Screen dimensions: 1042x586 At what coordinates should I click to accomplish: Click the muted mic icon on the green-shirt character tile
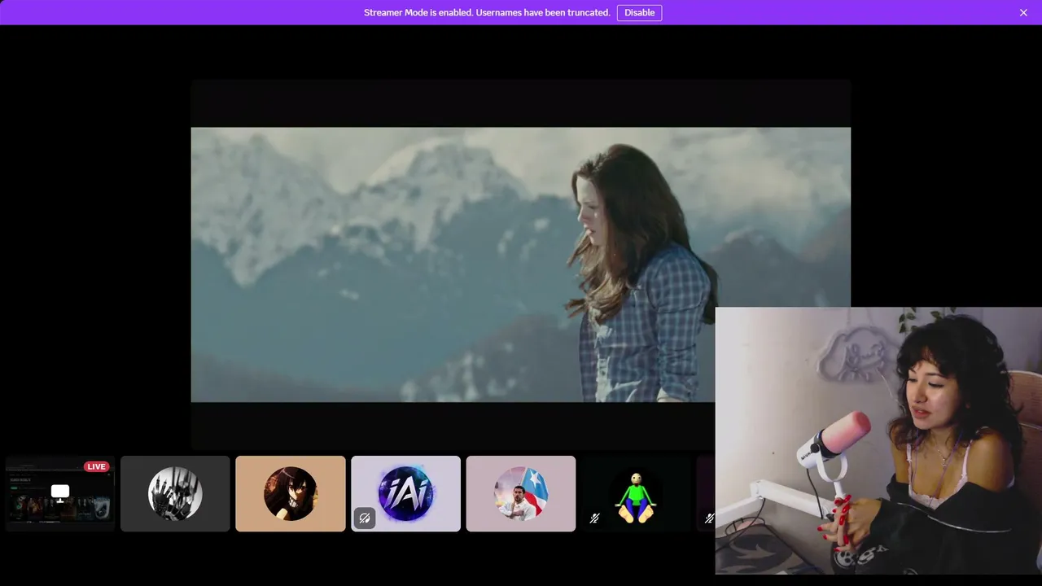[594, 518]
